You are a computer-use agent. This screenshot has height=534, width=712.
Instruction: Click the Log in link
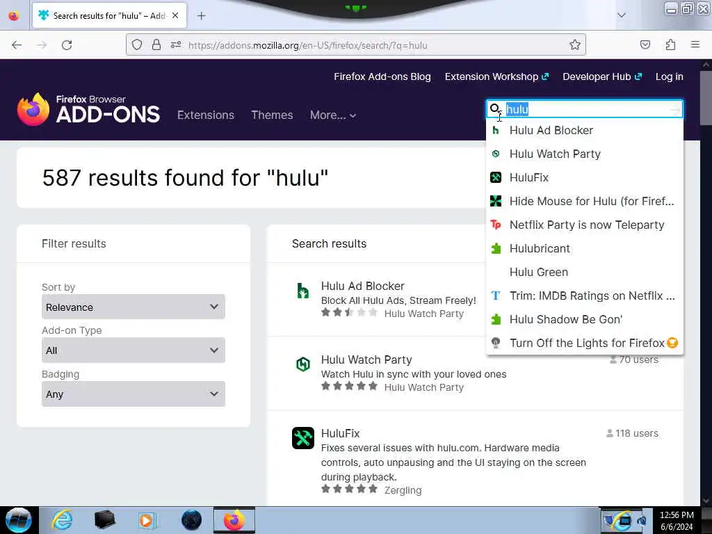[x=670, y=76]
